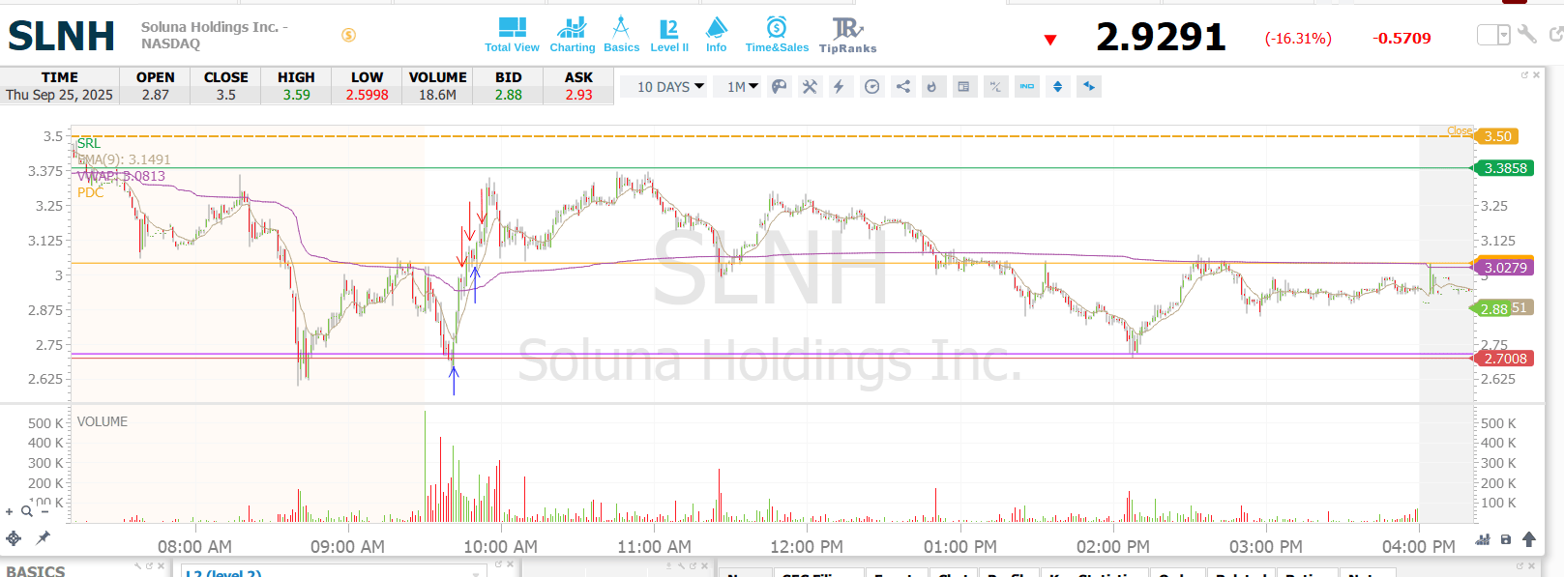Click the VWAP indicator label
The width and height of the screenshot is (1564, 577).
click(x=121, y=176)
